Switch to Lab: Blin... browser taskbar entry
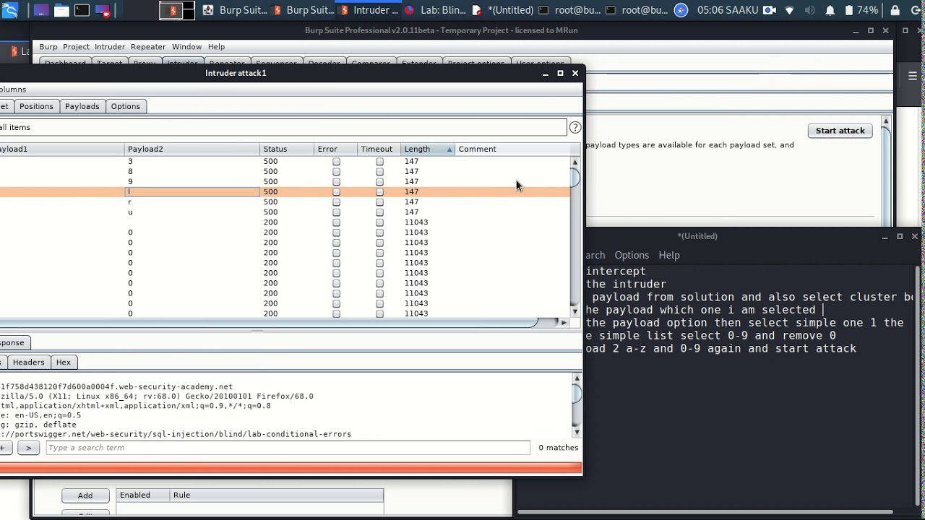925x520 pixels. 435,10
